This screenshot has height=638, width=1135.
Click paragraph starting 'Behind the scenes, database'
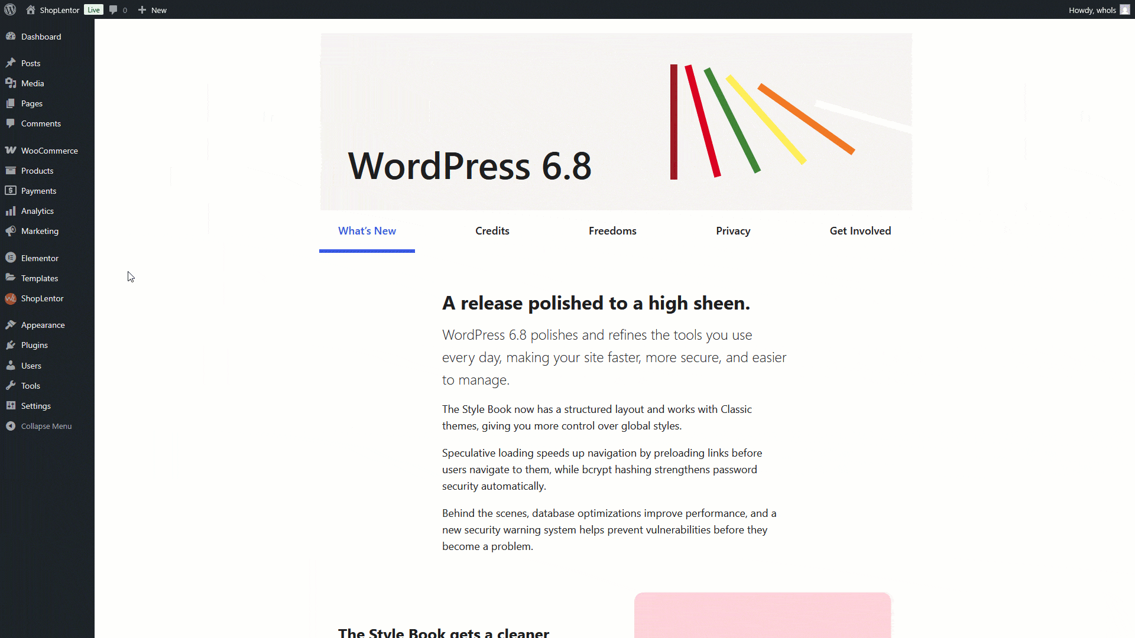pos(609,529)
